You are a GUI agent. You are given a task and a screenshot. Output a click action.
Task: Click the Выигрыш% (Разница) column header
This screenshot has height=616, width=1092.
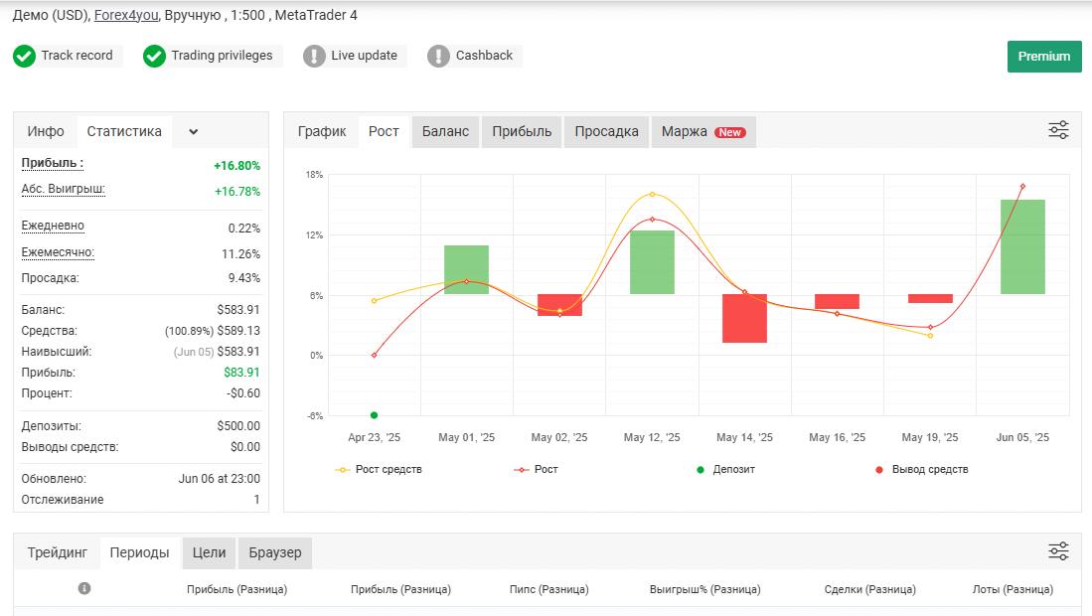[704, 589]
